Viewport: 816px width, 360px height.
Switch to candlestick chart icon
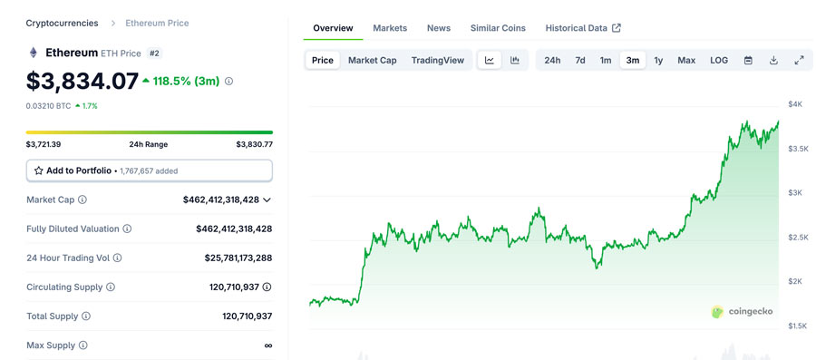point(515,61)
